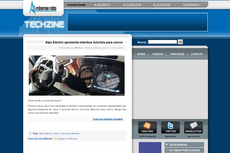Open the Lg tv lcd led ad link
Image resolution: width=230 pixels, height=153 pixels.
pos(162,5)
